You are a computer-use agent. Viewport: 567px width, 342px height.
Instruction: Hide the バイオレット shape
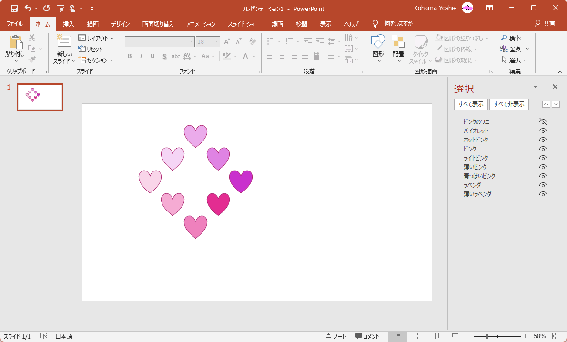tap(543, 131)
